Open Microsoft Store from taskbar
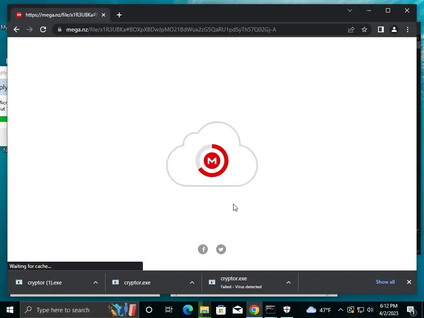Image resolution: width=424 pixels, height=318 pixels. pos(221,310)
